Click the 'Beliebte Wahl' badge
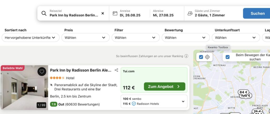This screenshot has width=270, height=114. point(13,68)
